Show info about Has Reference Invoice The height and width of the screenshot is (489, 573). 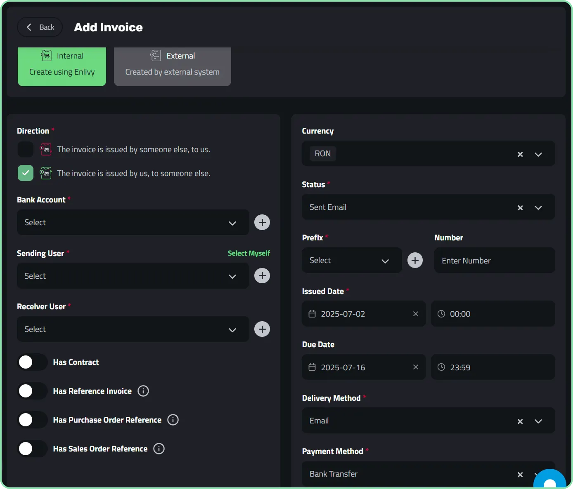143,391
